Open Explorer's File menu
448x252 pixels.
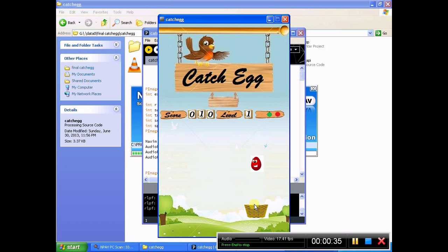(62, 12)
